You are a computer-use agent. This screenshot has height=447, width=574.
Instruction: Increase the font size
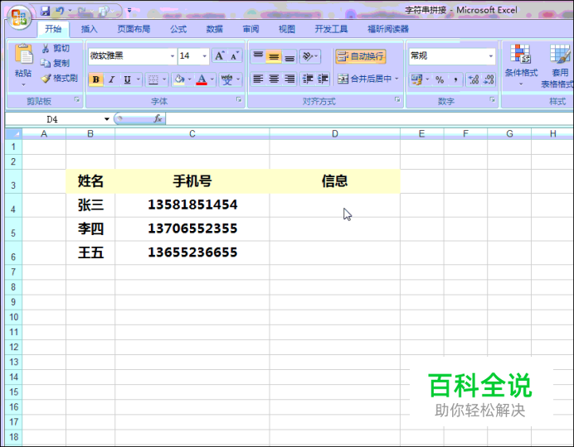click(x=219, y=56)
